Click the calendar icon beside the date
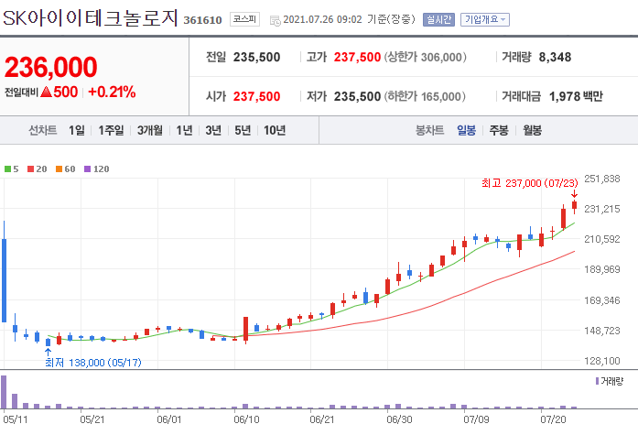The height and width of the screenshot is (435, 638). (x=275, y=20)
